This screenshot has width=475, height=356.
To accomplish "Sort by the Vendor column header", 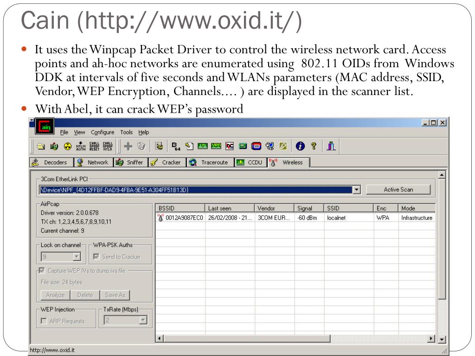I will point(274,208).
